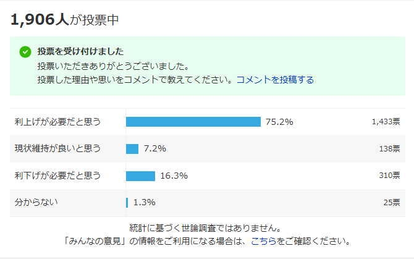Click the 投票を受け付けました confirmation title
Screen dimensions: 414x259
click(80, 51)
